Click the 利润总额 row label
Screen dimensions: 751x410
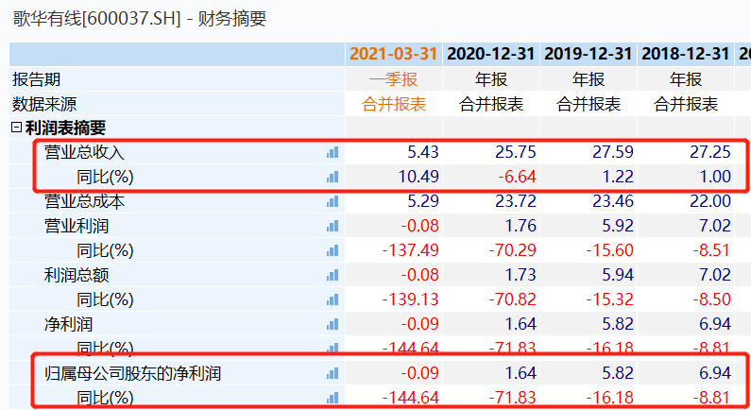[x=77, y=275]
